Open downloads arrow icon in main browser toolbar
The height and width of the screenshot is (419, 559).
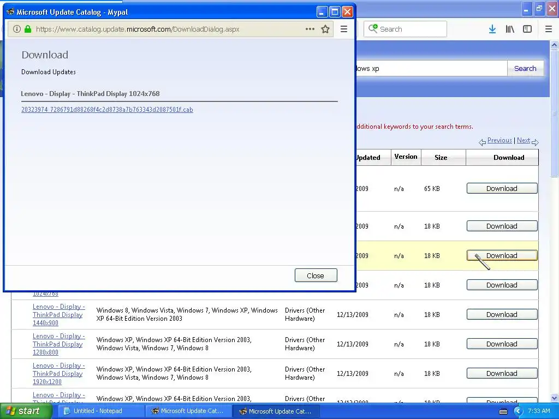492,29
